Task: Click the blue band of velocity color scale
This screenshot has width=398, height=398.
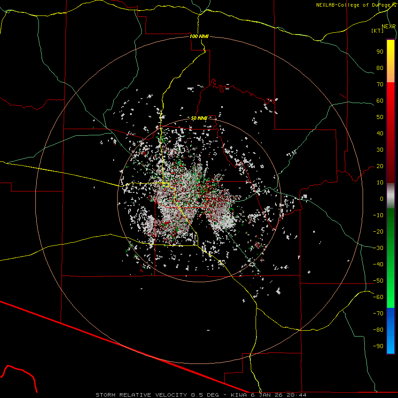Action: 390,331
